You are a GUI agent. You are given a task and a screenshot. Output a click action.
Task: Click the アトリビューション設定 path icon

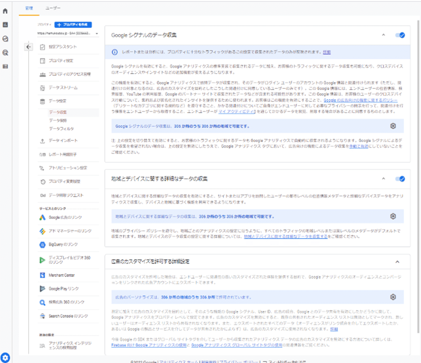42,168
